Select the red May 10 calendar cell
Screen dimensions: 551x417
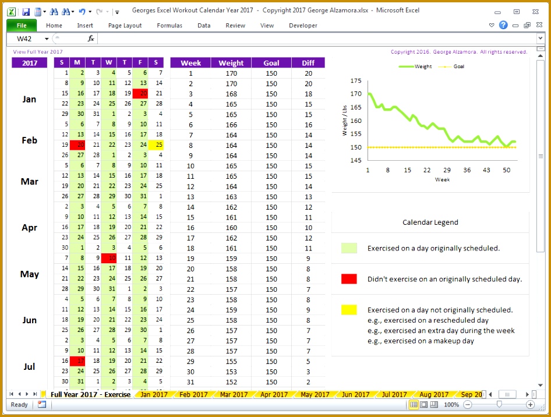click(x=108, y=258)
